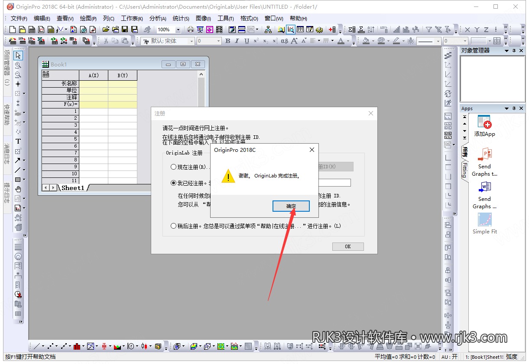The height and width of the screenshot is (364, 529).
Task: Click the Save Project floppy icon
Action: 125,30
